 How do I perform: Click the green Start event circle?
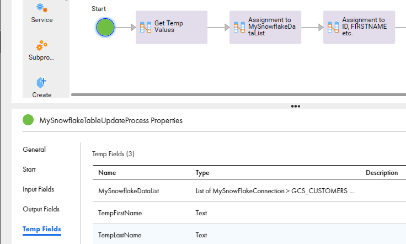[x=105, y=27]
